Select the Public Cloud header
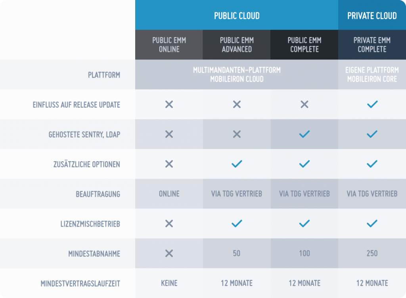This screenshot has height=298, width=406. (x=237, y=15)
